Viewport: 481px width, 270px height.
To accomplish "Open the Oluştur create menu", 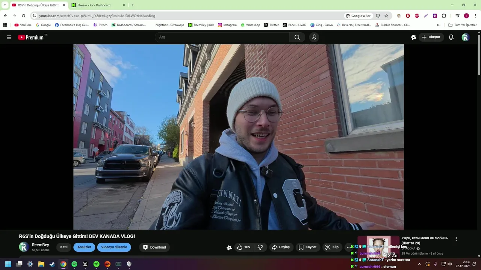I will click(x=431, y=37).
